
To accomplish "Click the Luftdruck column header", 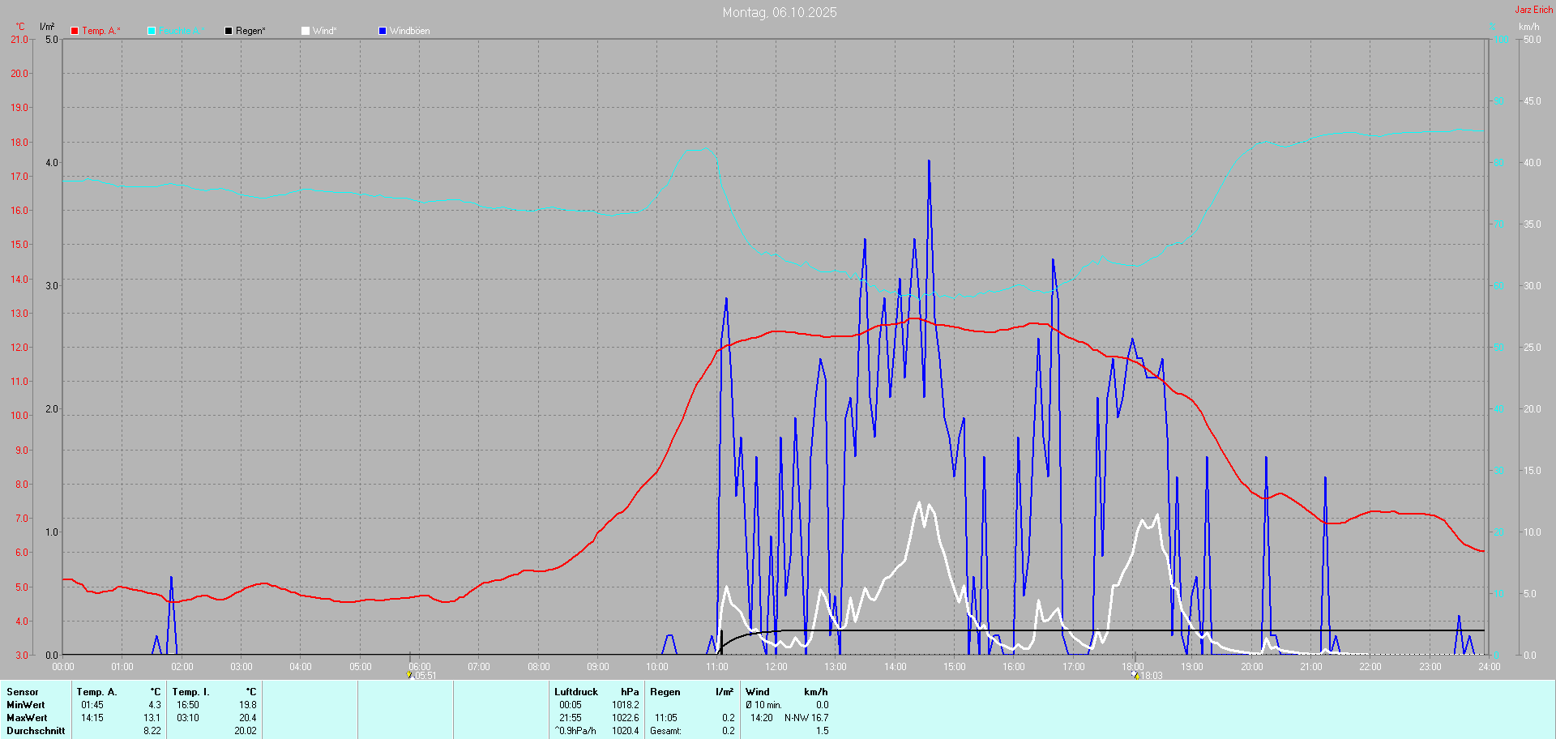I will tap(576, 692).
